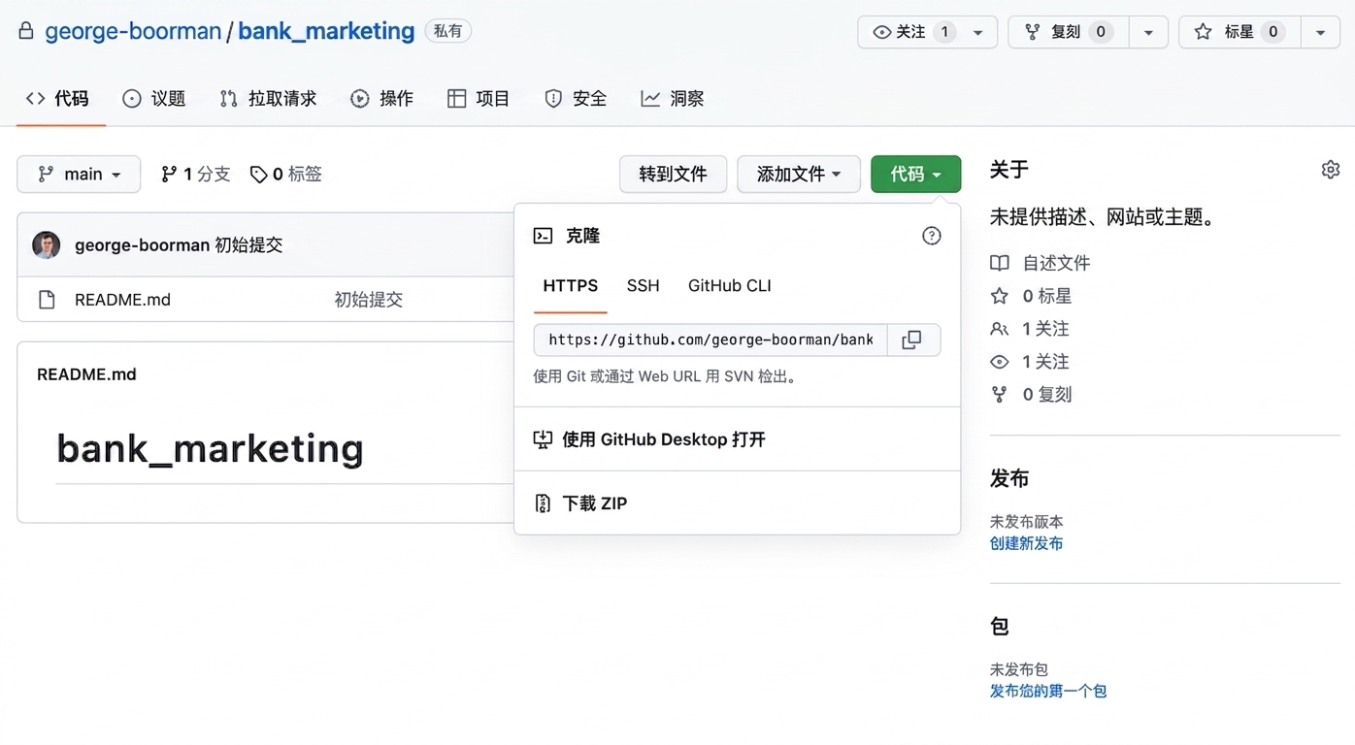Click the bank_marketing README heading
The height and width of the screenshot is (745, 1355).
coord(211,448)
